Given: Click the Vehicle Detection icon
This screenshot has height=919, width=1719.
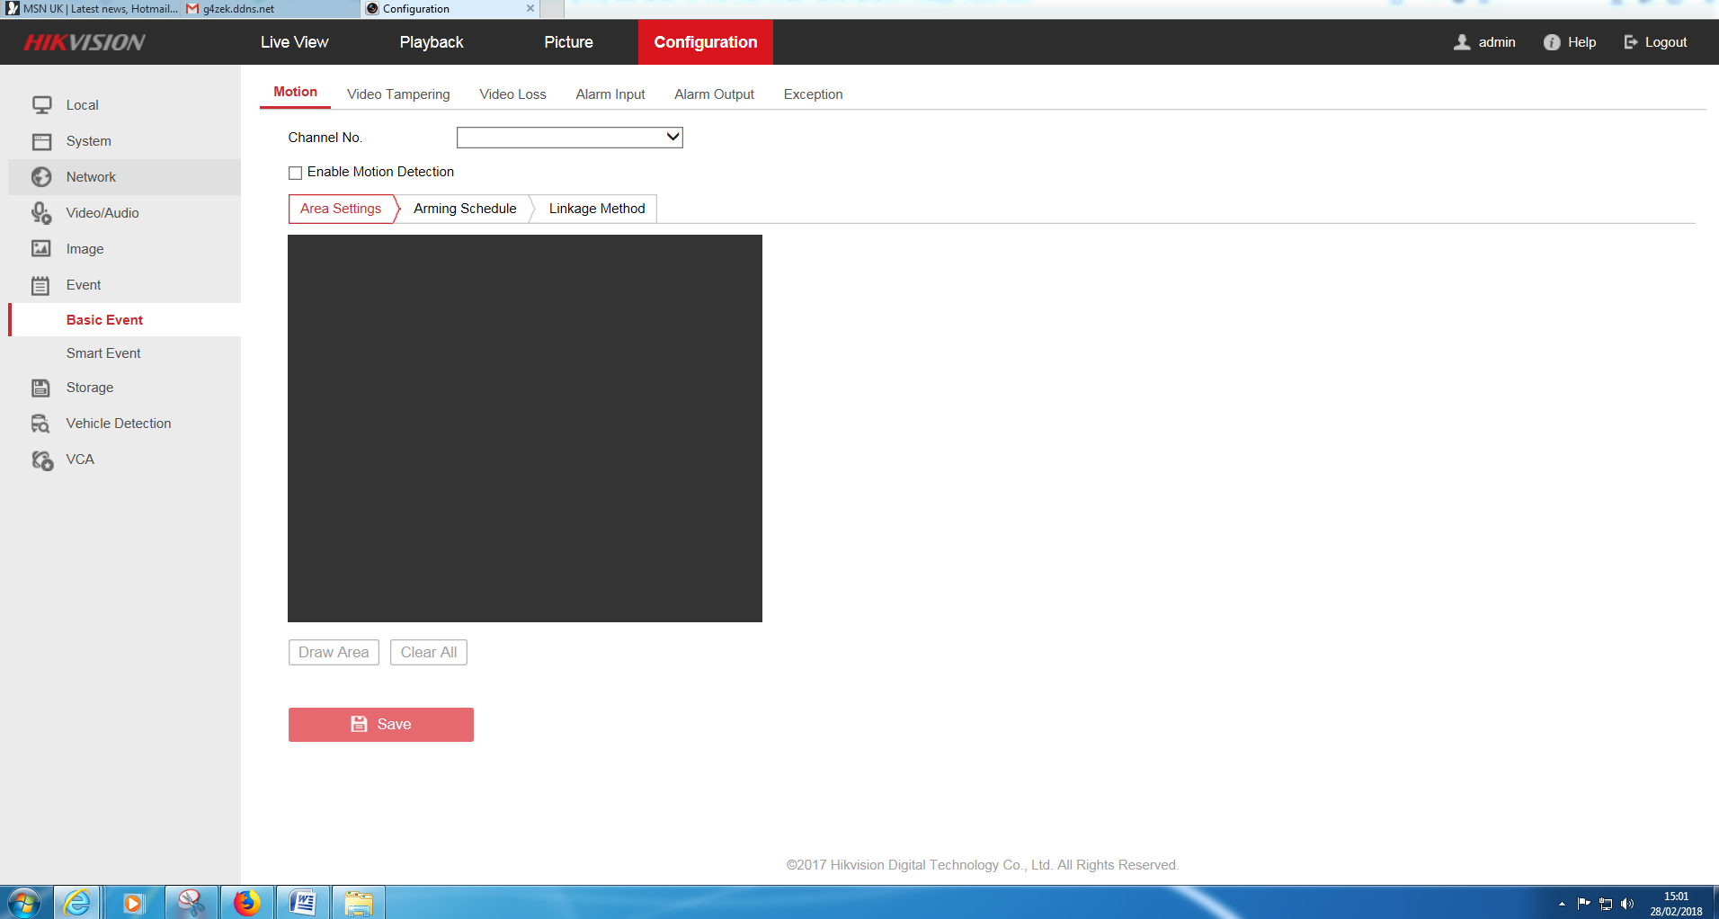Looking at the screenshot, I should point(41,424).
